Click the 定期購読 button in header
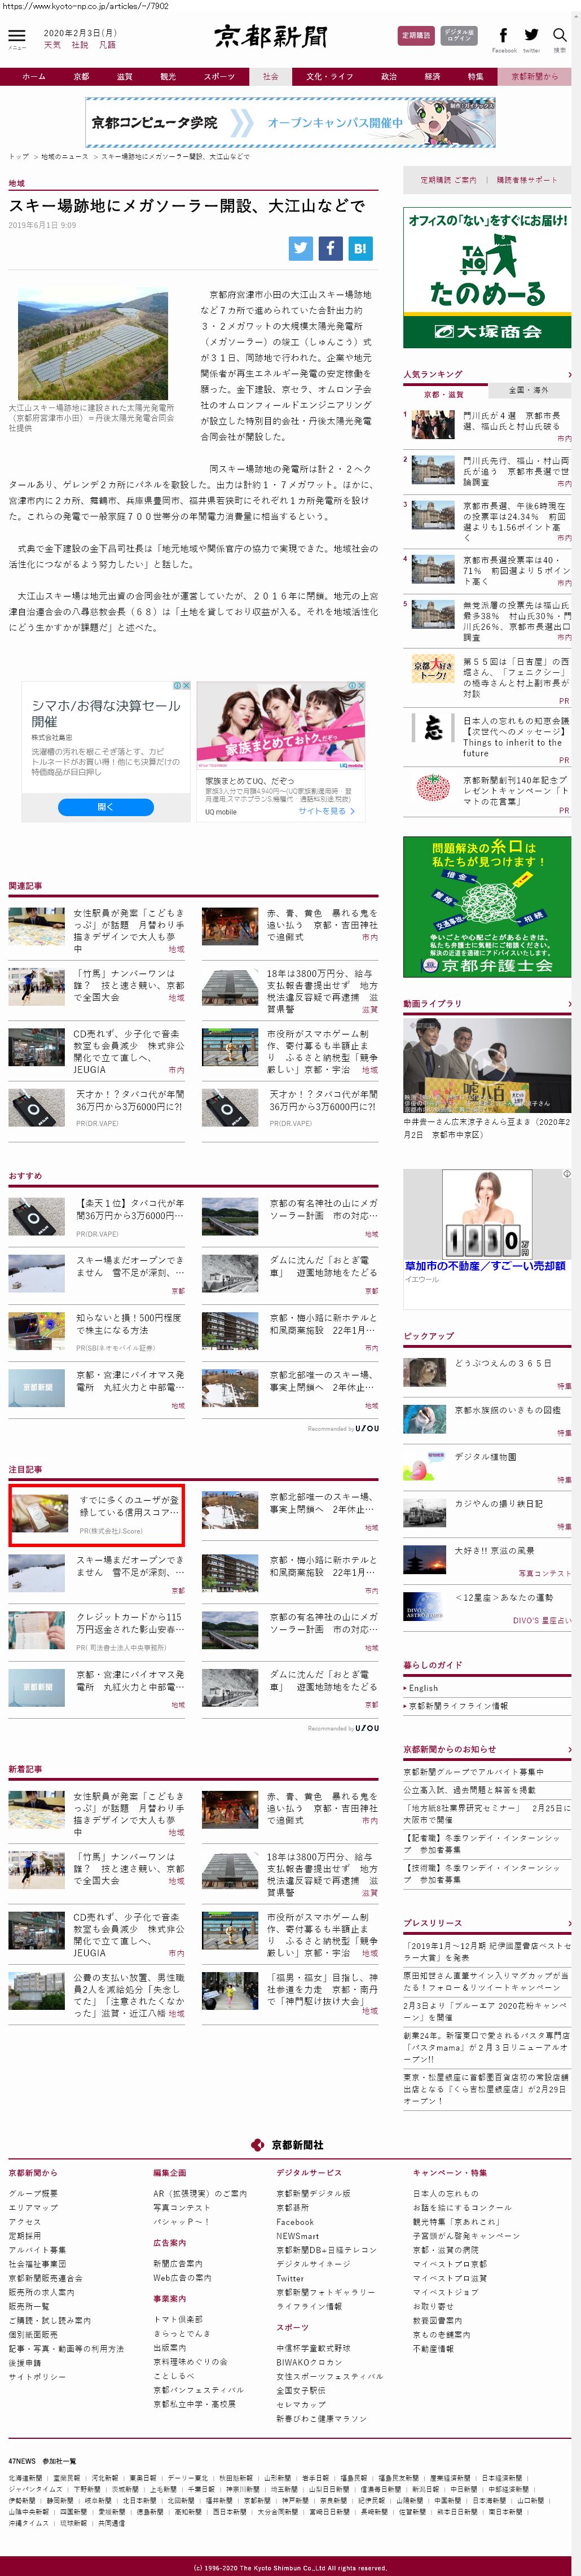 415,36
